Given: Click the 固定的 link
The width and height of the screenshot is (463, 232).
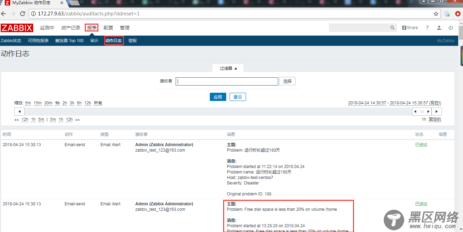Looking at the screenshot, I should [x=435, y=119].
